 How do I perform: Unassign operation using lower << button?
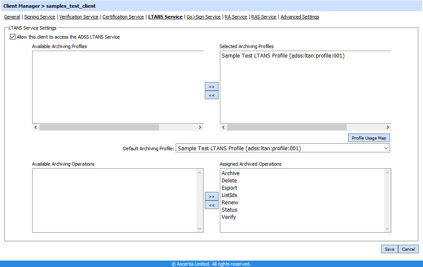click(x=211, y=205)
